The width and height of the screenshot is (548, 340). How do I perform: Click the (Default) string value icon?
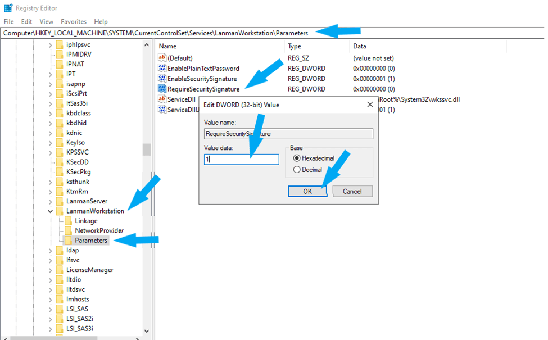(162, 58)
